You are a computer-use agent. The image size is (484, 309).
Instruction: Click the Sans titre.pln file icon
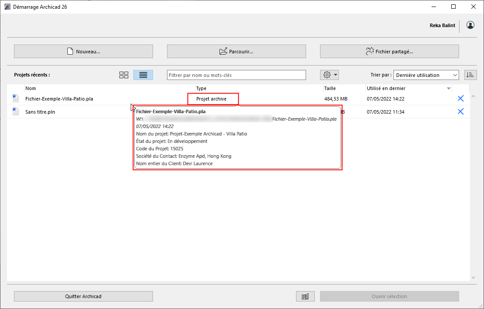[x=15, y=111]
